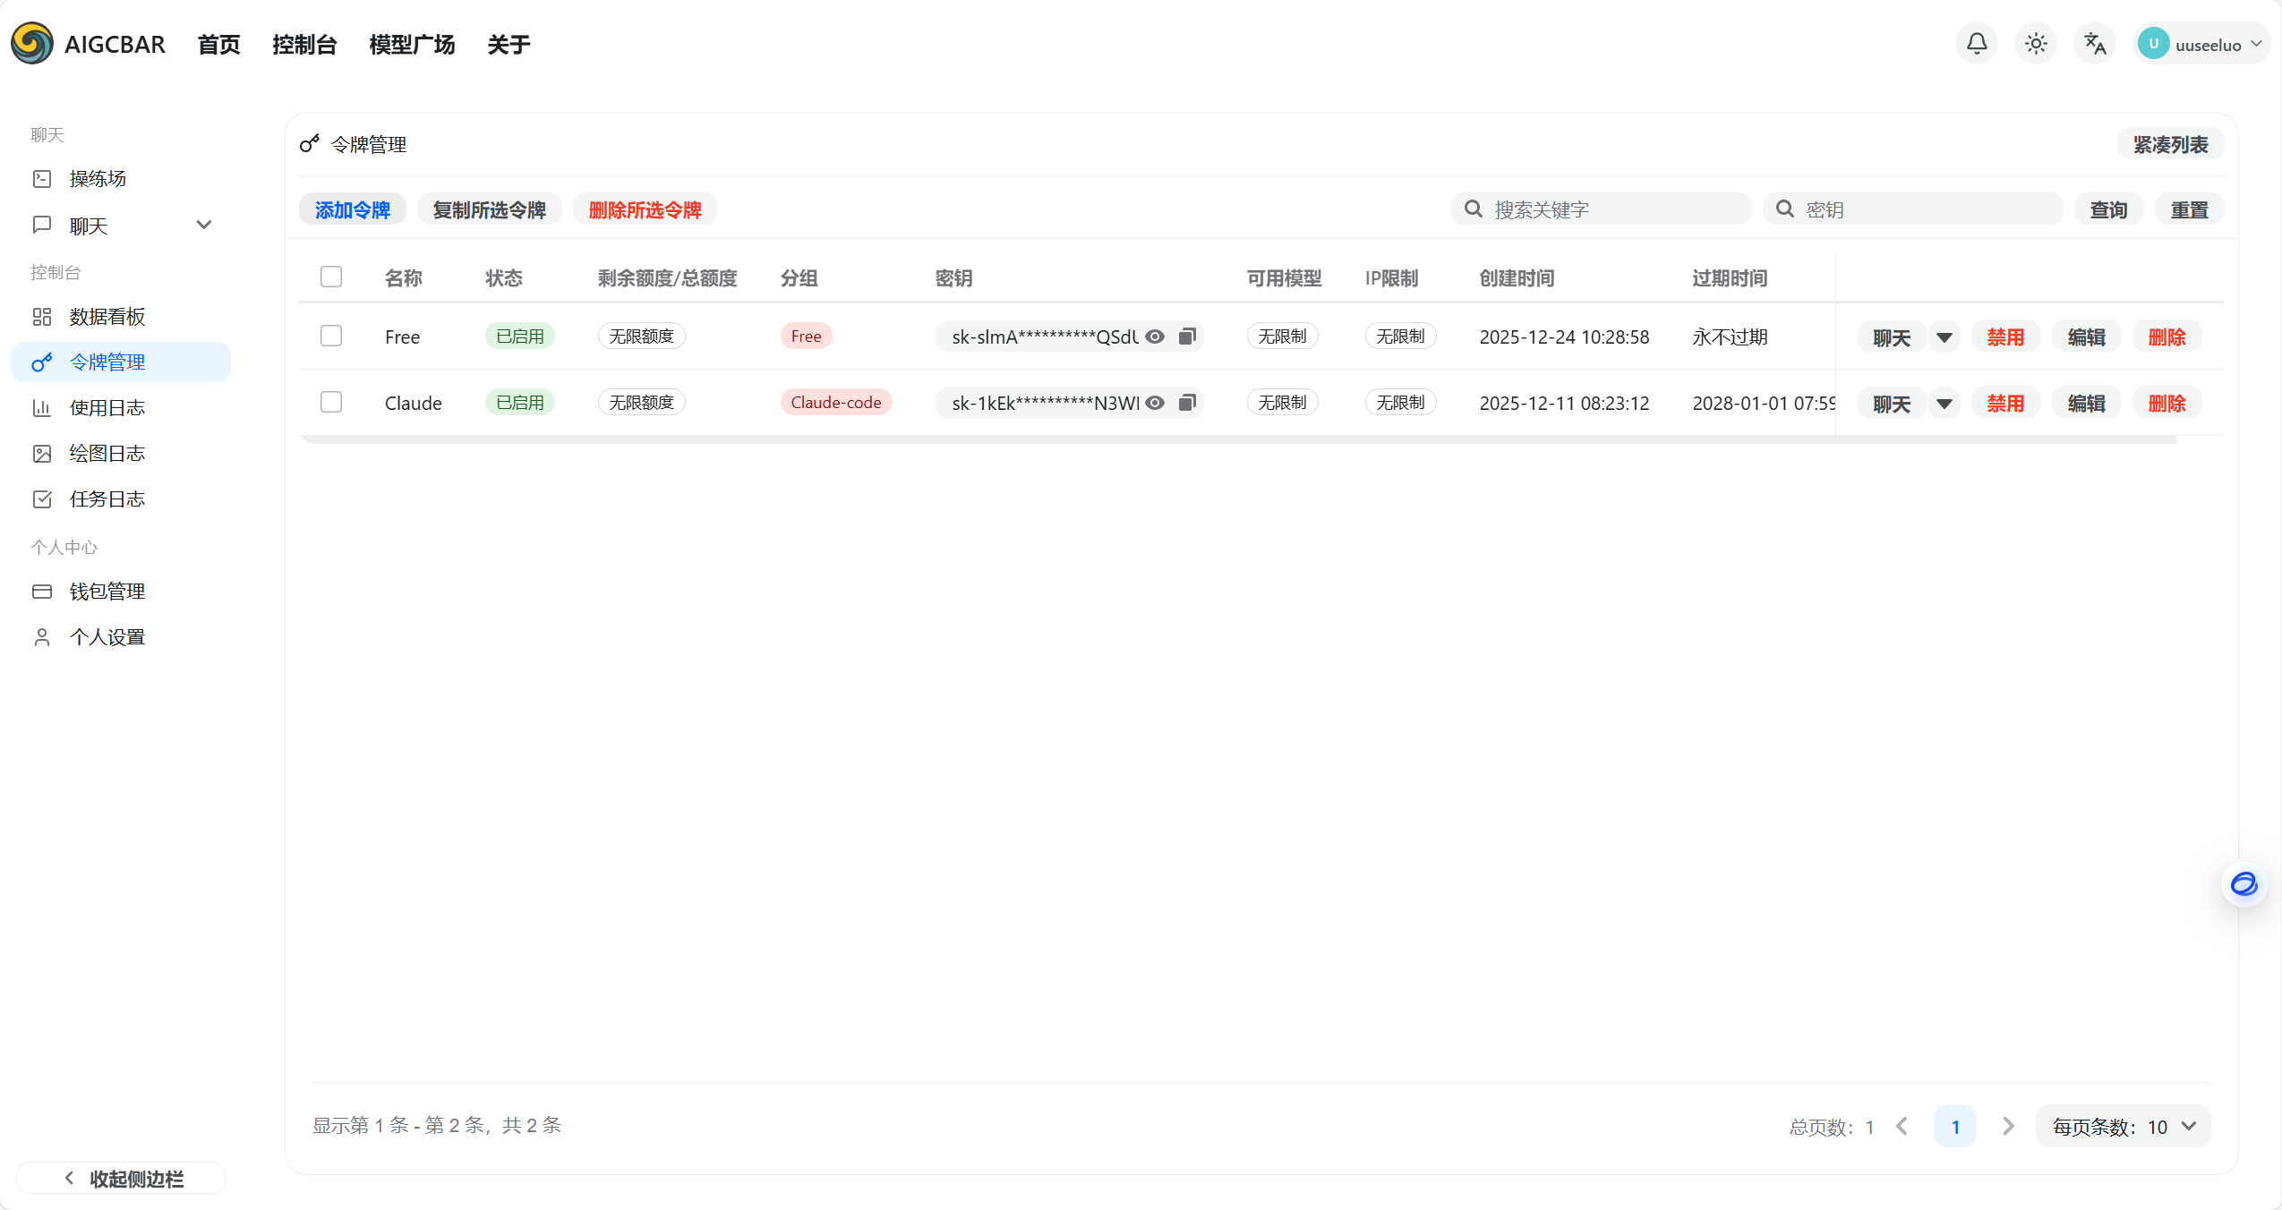Open 使用日志 in the sidebar
The image size is (2282, 1210).
(107, 408)
